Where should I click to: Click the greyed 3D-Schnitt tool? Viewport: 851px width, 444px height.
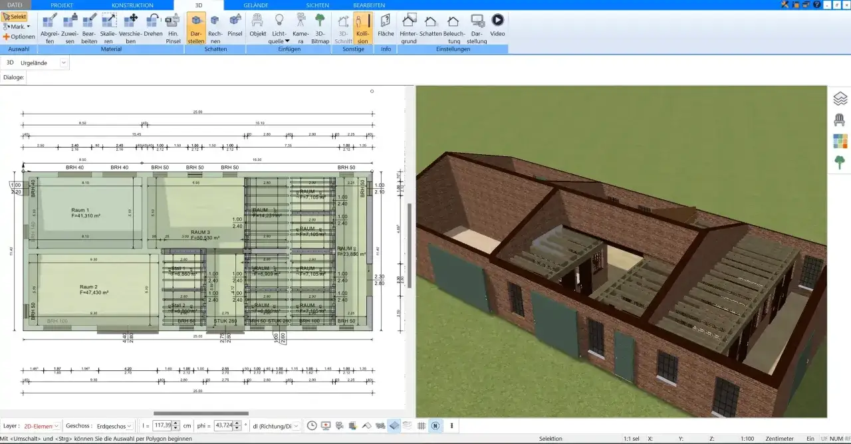tap(342, 28)
